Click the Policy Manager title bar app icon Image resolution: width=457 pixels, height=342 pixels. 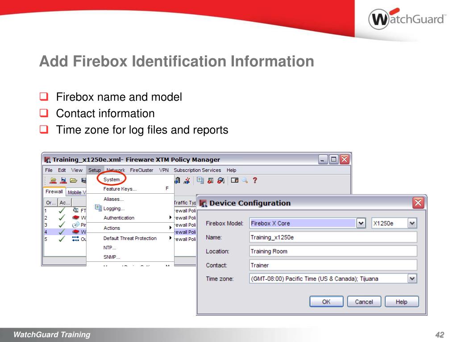(47, 160)
